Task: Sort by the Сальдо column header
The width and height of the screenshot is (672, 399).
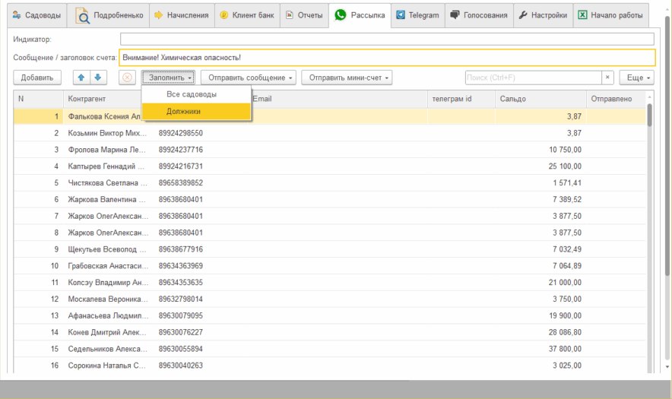Action: 540,99
